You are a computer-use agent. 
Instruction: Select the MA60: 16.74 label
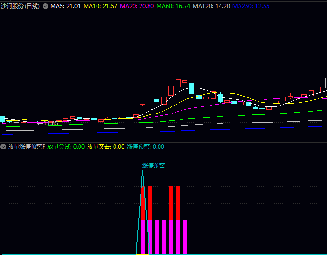point(173,6)
